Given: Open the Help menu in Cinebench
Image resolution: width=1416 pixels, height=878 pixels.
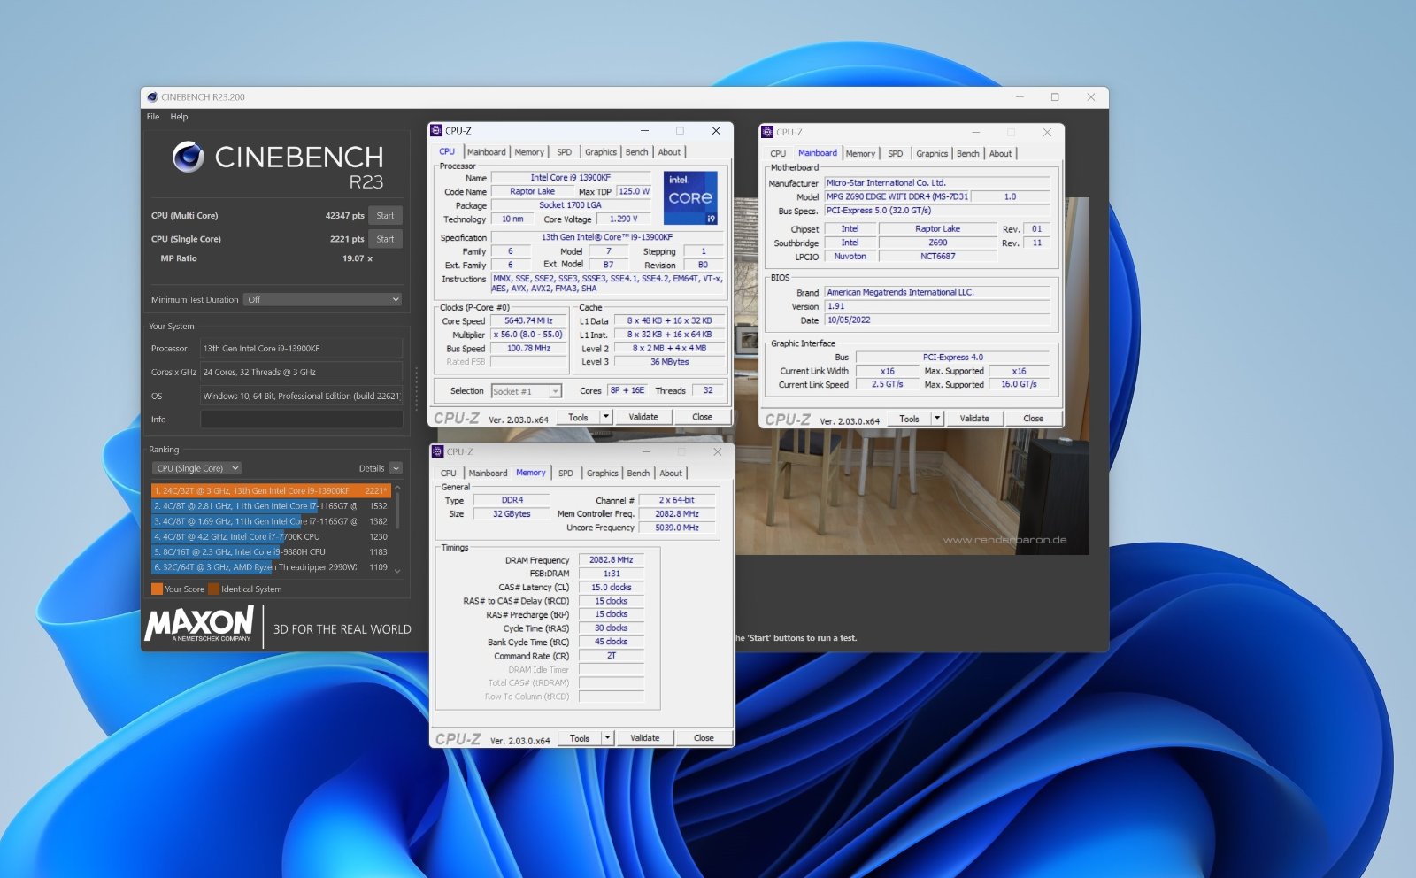Looking at the screenshot, I should 179,117.
